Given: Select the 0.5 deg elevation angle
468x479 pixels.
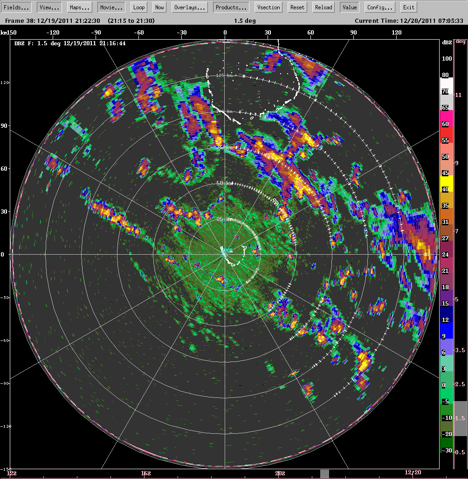Looking at the screenshot, I should tap(460, 452).
